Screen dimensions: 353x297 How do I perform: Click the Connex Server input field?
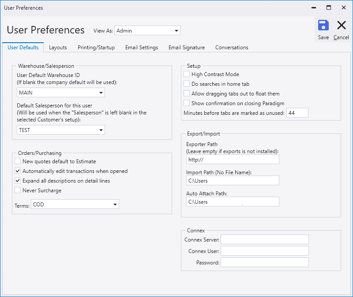coord(264,239)
